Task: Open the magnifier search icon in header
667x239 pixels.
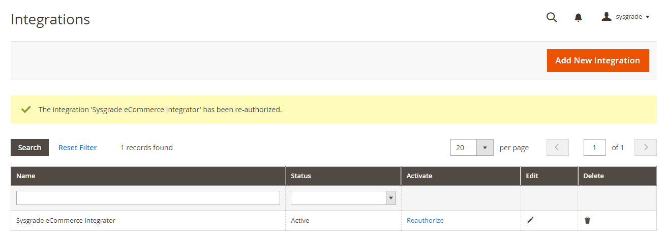Action: [552, 17]
